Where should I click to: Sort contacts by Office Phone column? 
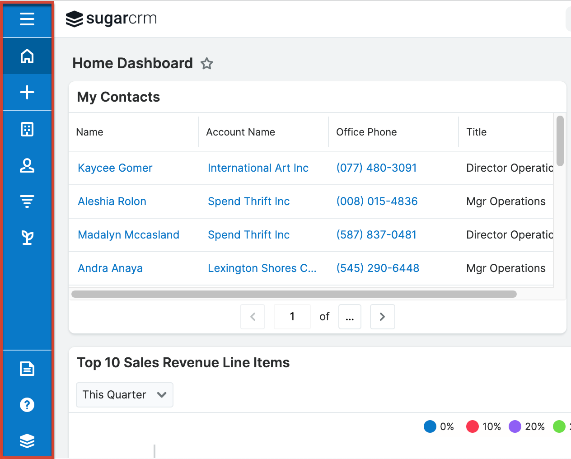[x=366, y=132]
